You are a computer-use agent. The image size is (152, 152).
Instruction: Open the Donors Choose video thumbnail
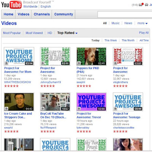click(128, 56)
